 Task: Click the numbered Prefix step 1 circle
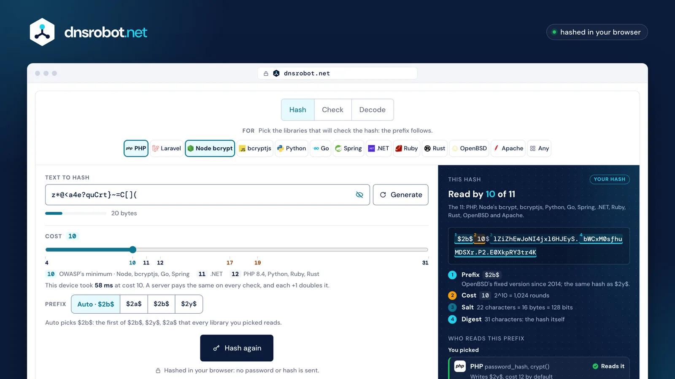452,275
